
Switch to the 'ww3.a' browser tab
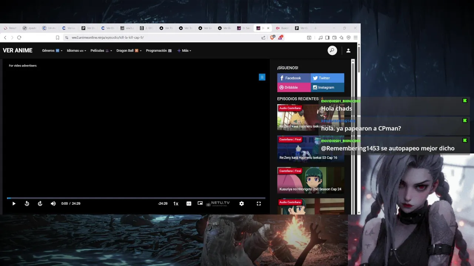tap(127, 28)
